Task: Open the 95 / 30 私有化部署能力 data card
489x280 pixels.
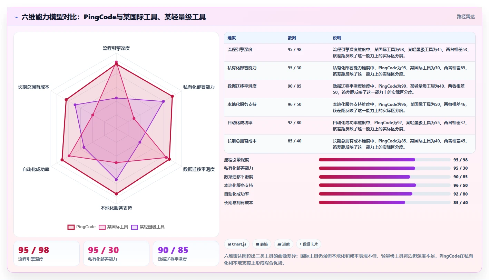Action: 116,253
